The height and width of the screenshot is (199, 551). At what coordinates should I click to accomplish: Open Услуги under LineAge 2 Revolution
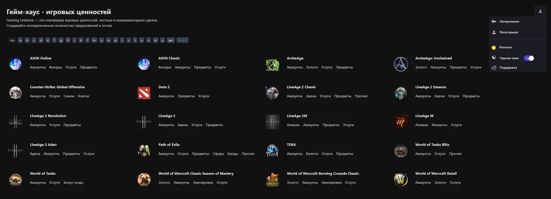[x=55, y=125]
